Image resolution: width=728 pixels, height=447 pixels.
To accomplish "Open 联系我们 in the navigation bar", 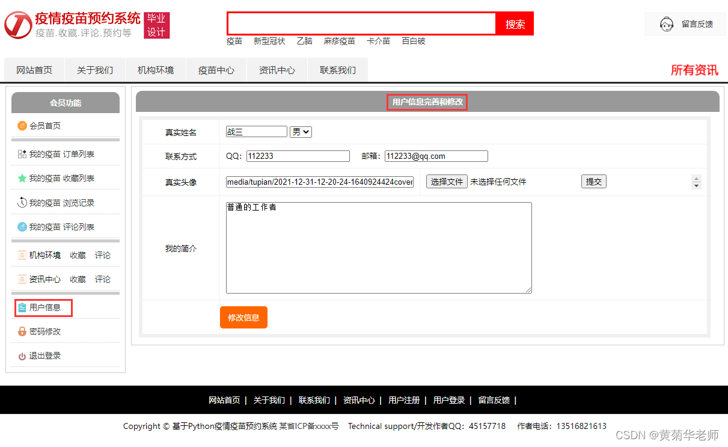I will (x=338, y=70).
